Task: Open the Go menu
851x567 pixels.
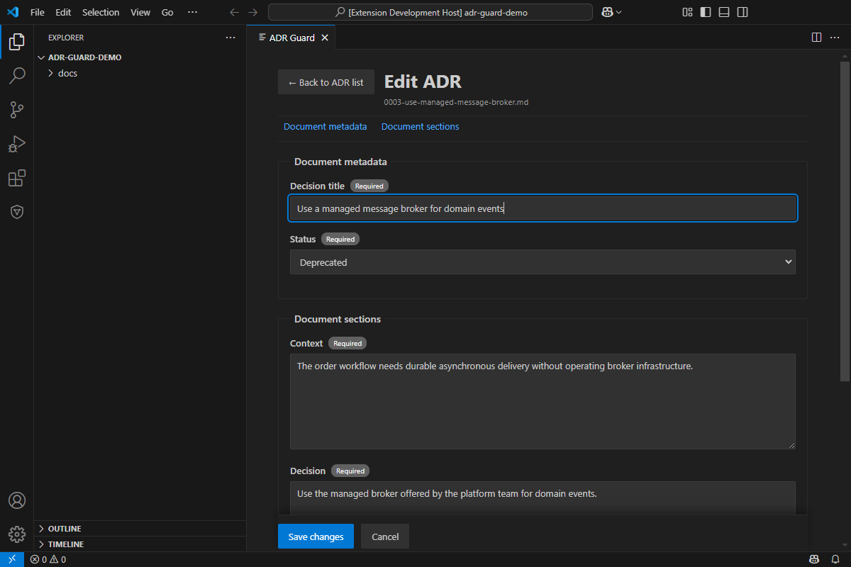Action: [167, 12]
